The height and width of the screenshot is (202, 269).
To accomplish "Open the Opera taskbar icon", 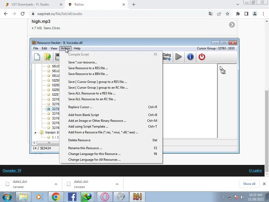I will [x=105, y=197].
